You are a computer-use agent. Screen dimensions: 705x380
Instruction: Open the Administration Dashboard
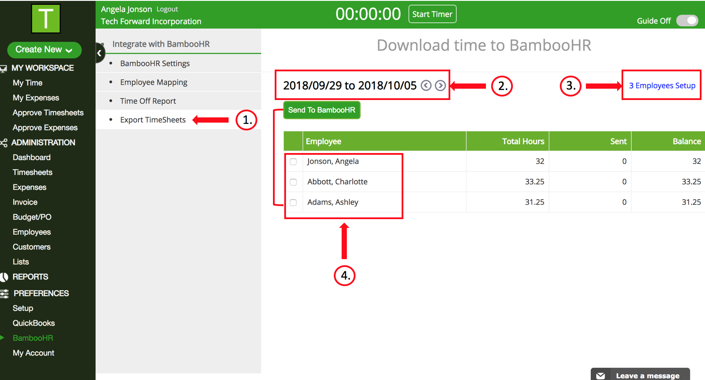31,157
